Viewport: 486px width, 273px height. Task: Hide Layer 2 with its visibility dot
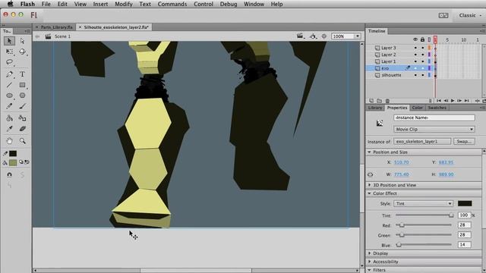coord(415,55)
